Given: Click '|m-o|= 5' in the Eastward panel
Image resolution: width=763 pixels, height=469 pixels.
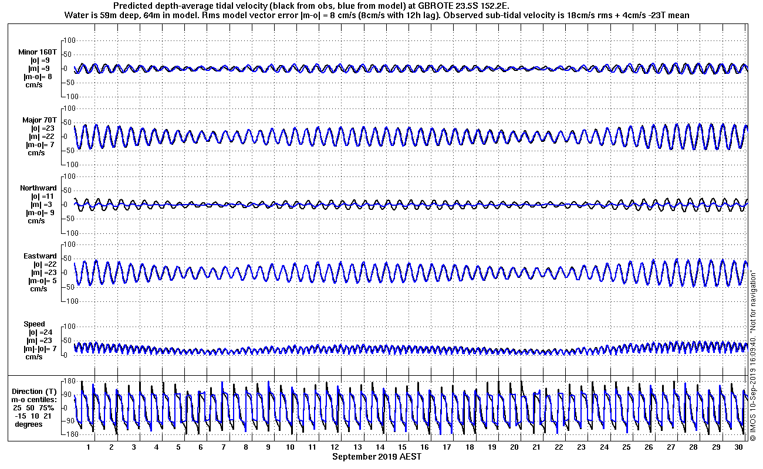Looking at the screenshot, I should [42, 280].
